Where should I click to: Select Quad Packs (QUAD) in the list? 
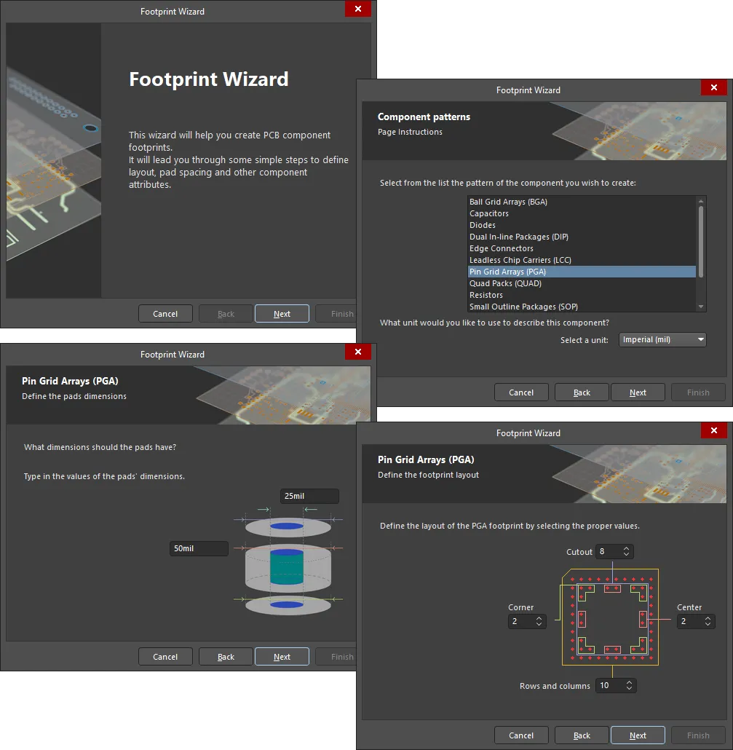pyautogui.click(x=505, y=283)
